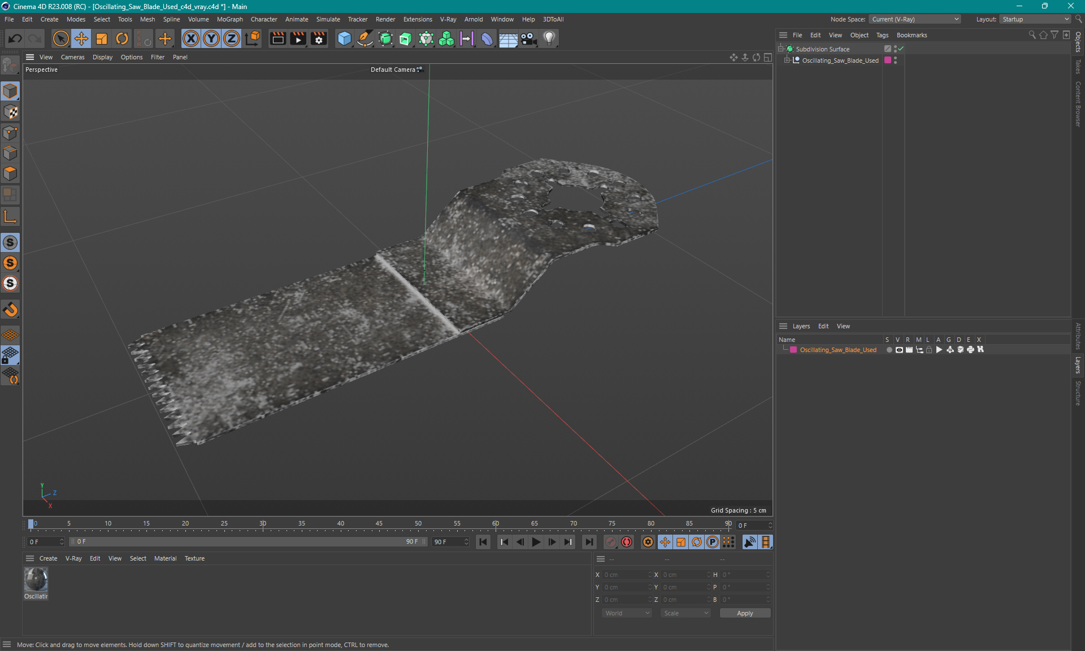
Task: Expand Oscillating_Saw_Blade_Used object tree node
Action: (x=787, y=60)
